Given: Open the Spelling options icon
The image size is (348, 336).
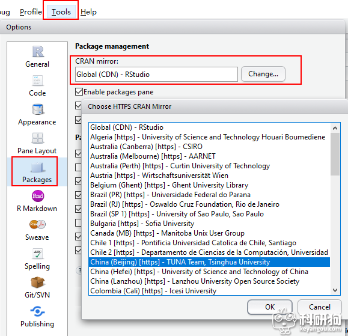Looking at the screenshot, I should click(x=37, y=254).
